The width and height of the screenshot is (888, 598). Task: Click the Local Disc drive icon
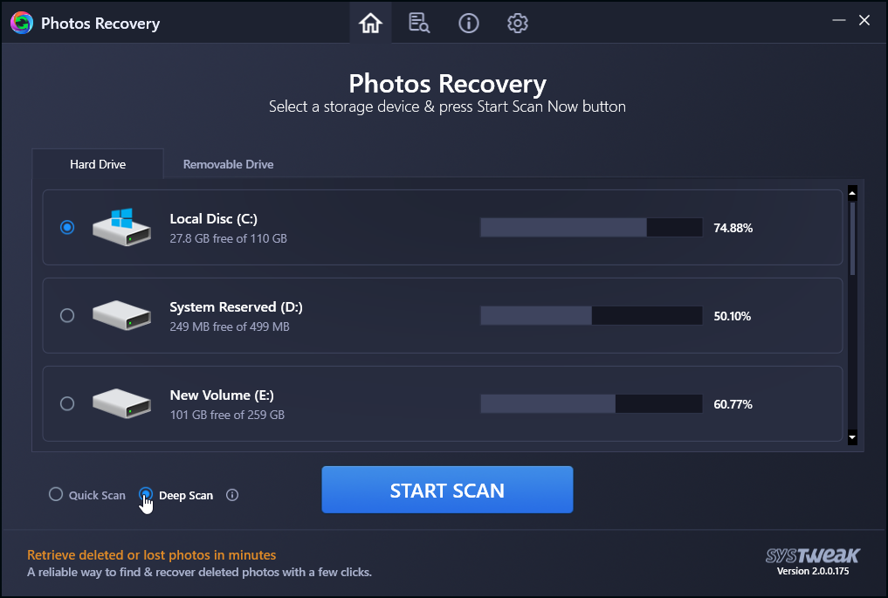(x=121, y=227)
